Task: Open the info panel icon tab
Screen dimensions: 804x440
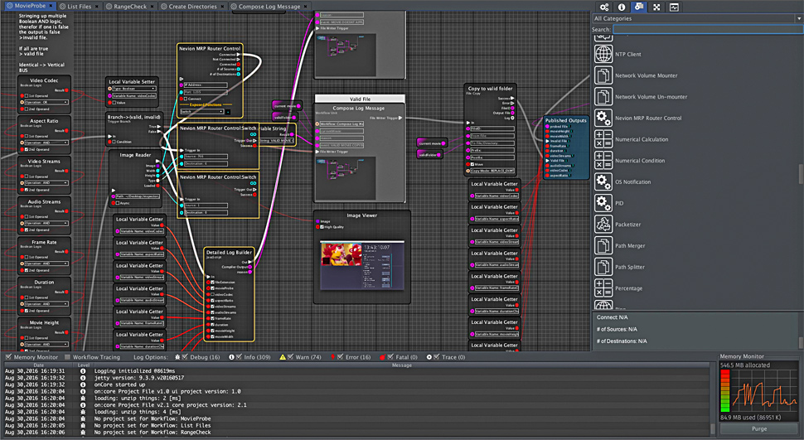Action: [x=622, y=7]
